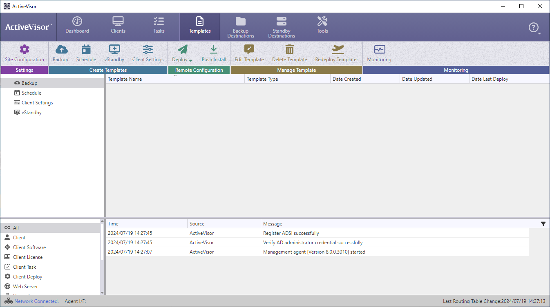
Task: Create a vStandby template from toolbar
Action: coord(114,53)
